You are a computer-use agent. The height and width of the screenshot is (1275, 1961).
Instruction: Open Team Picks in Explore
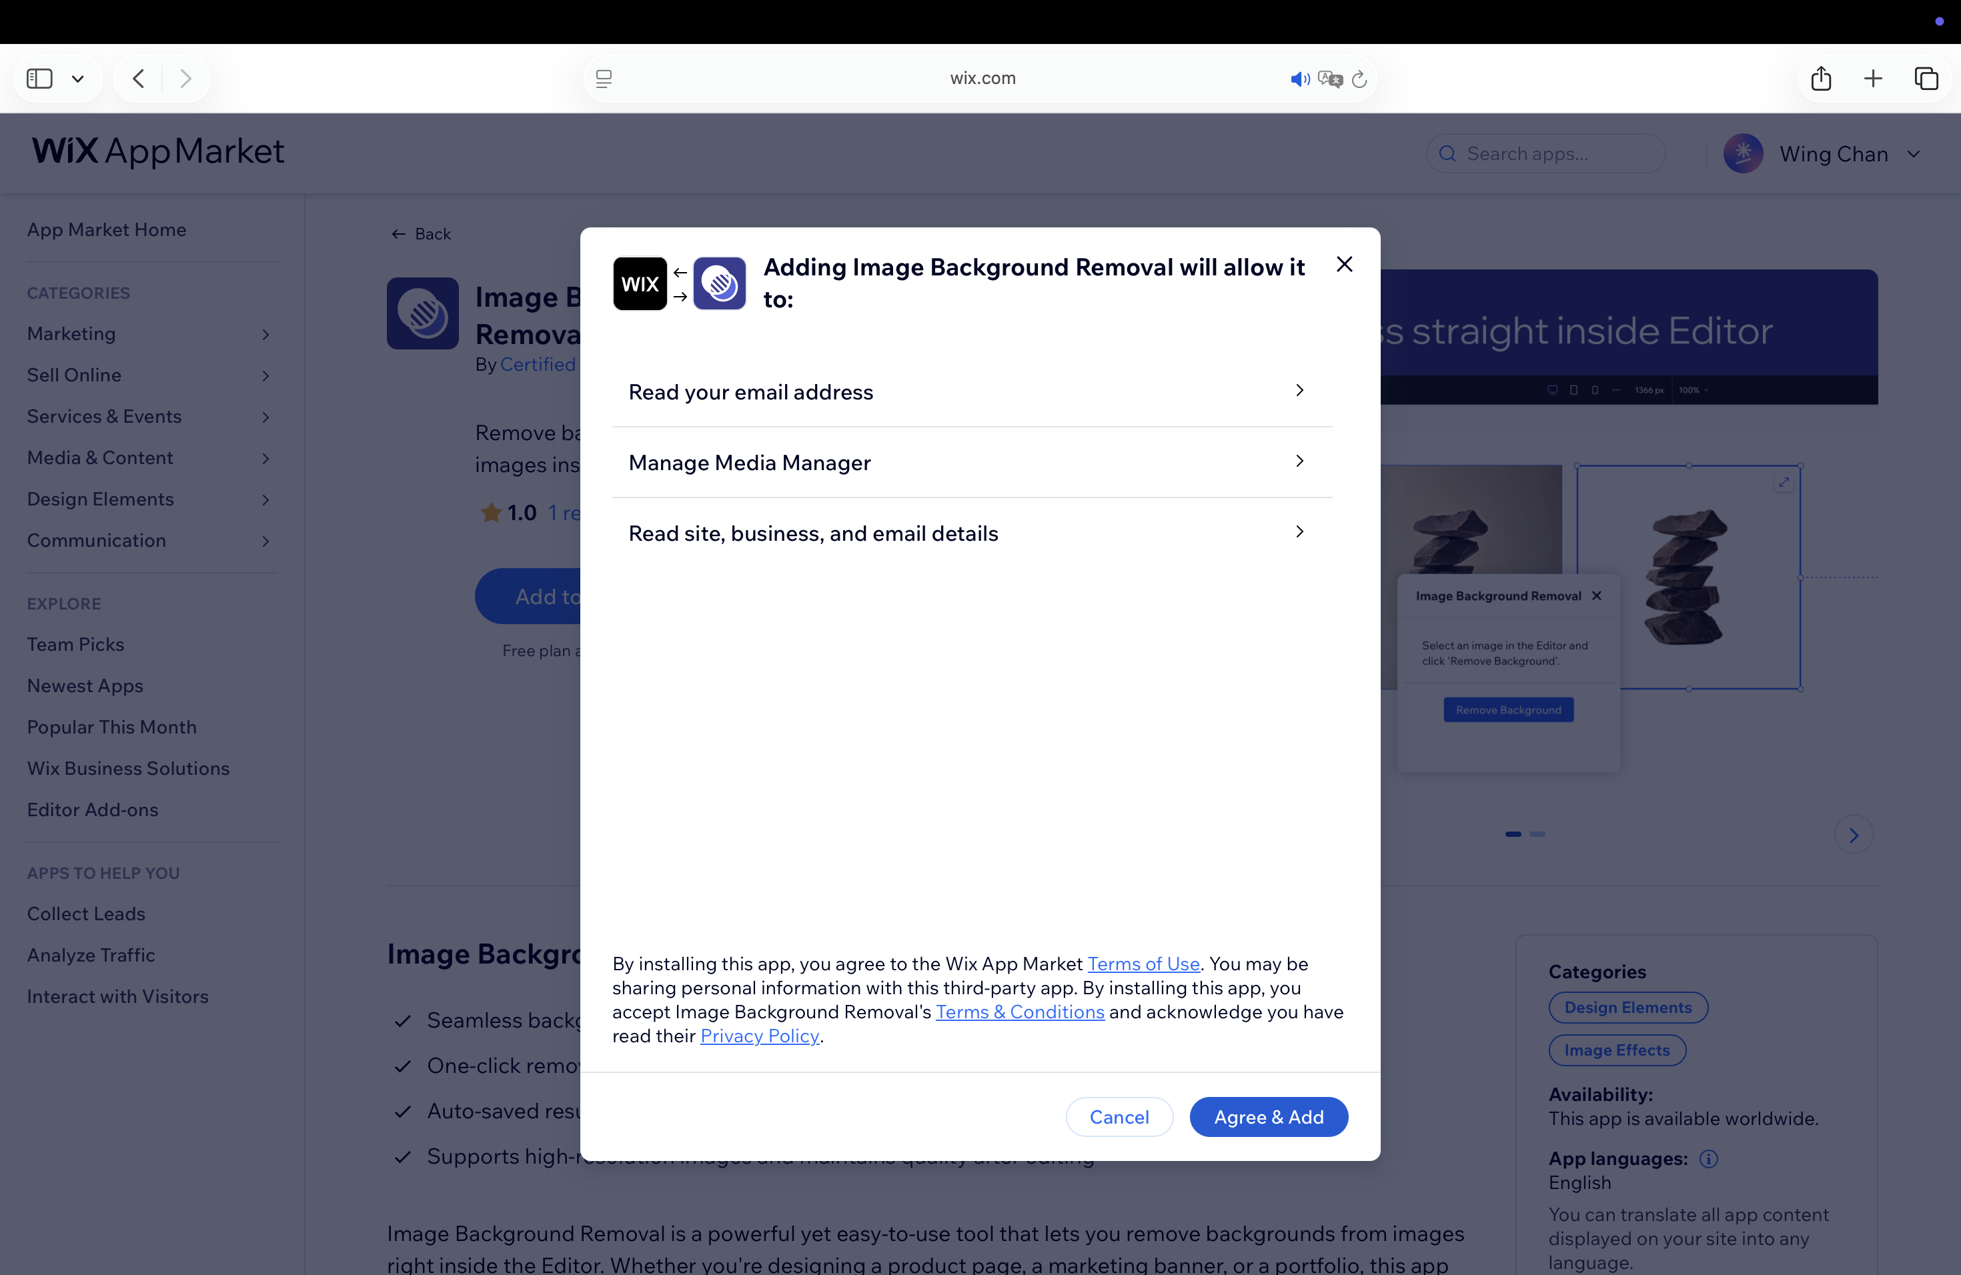click(x=75, y=644)
